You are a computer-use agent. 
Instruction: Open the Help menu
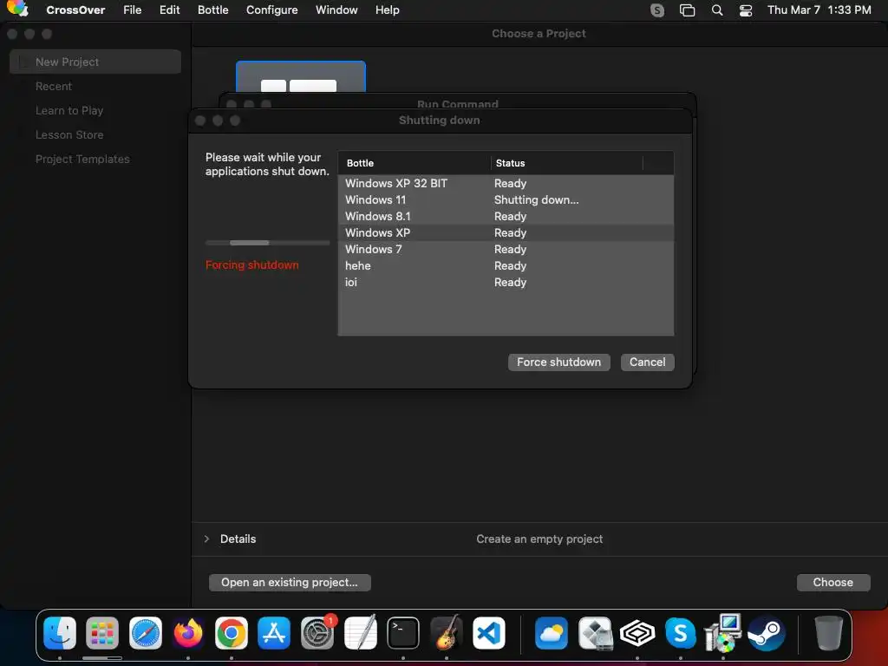[388, 10]
